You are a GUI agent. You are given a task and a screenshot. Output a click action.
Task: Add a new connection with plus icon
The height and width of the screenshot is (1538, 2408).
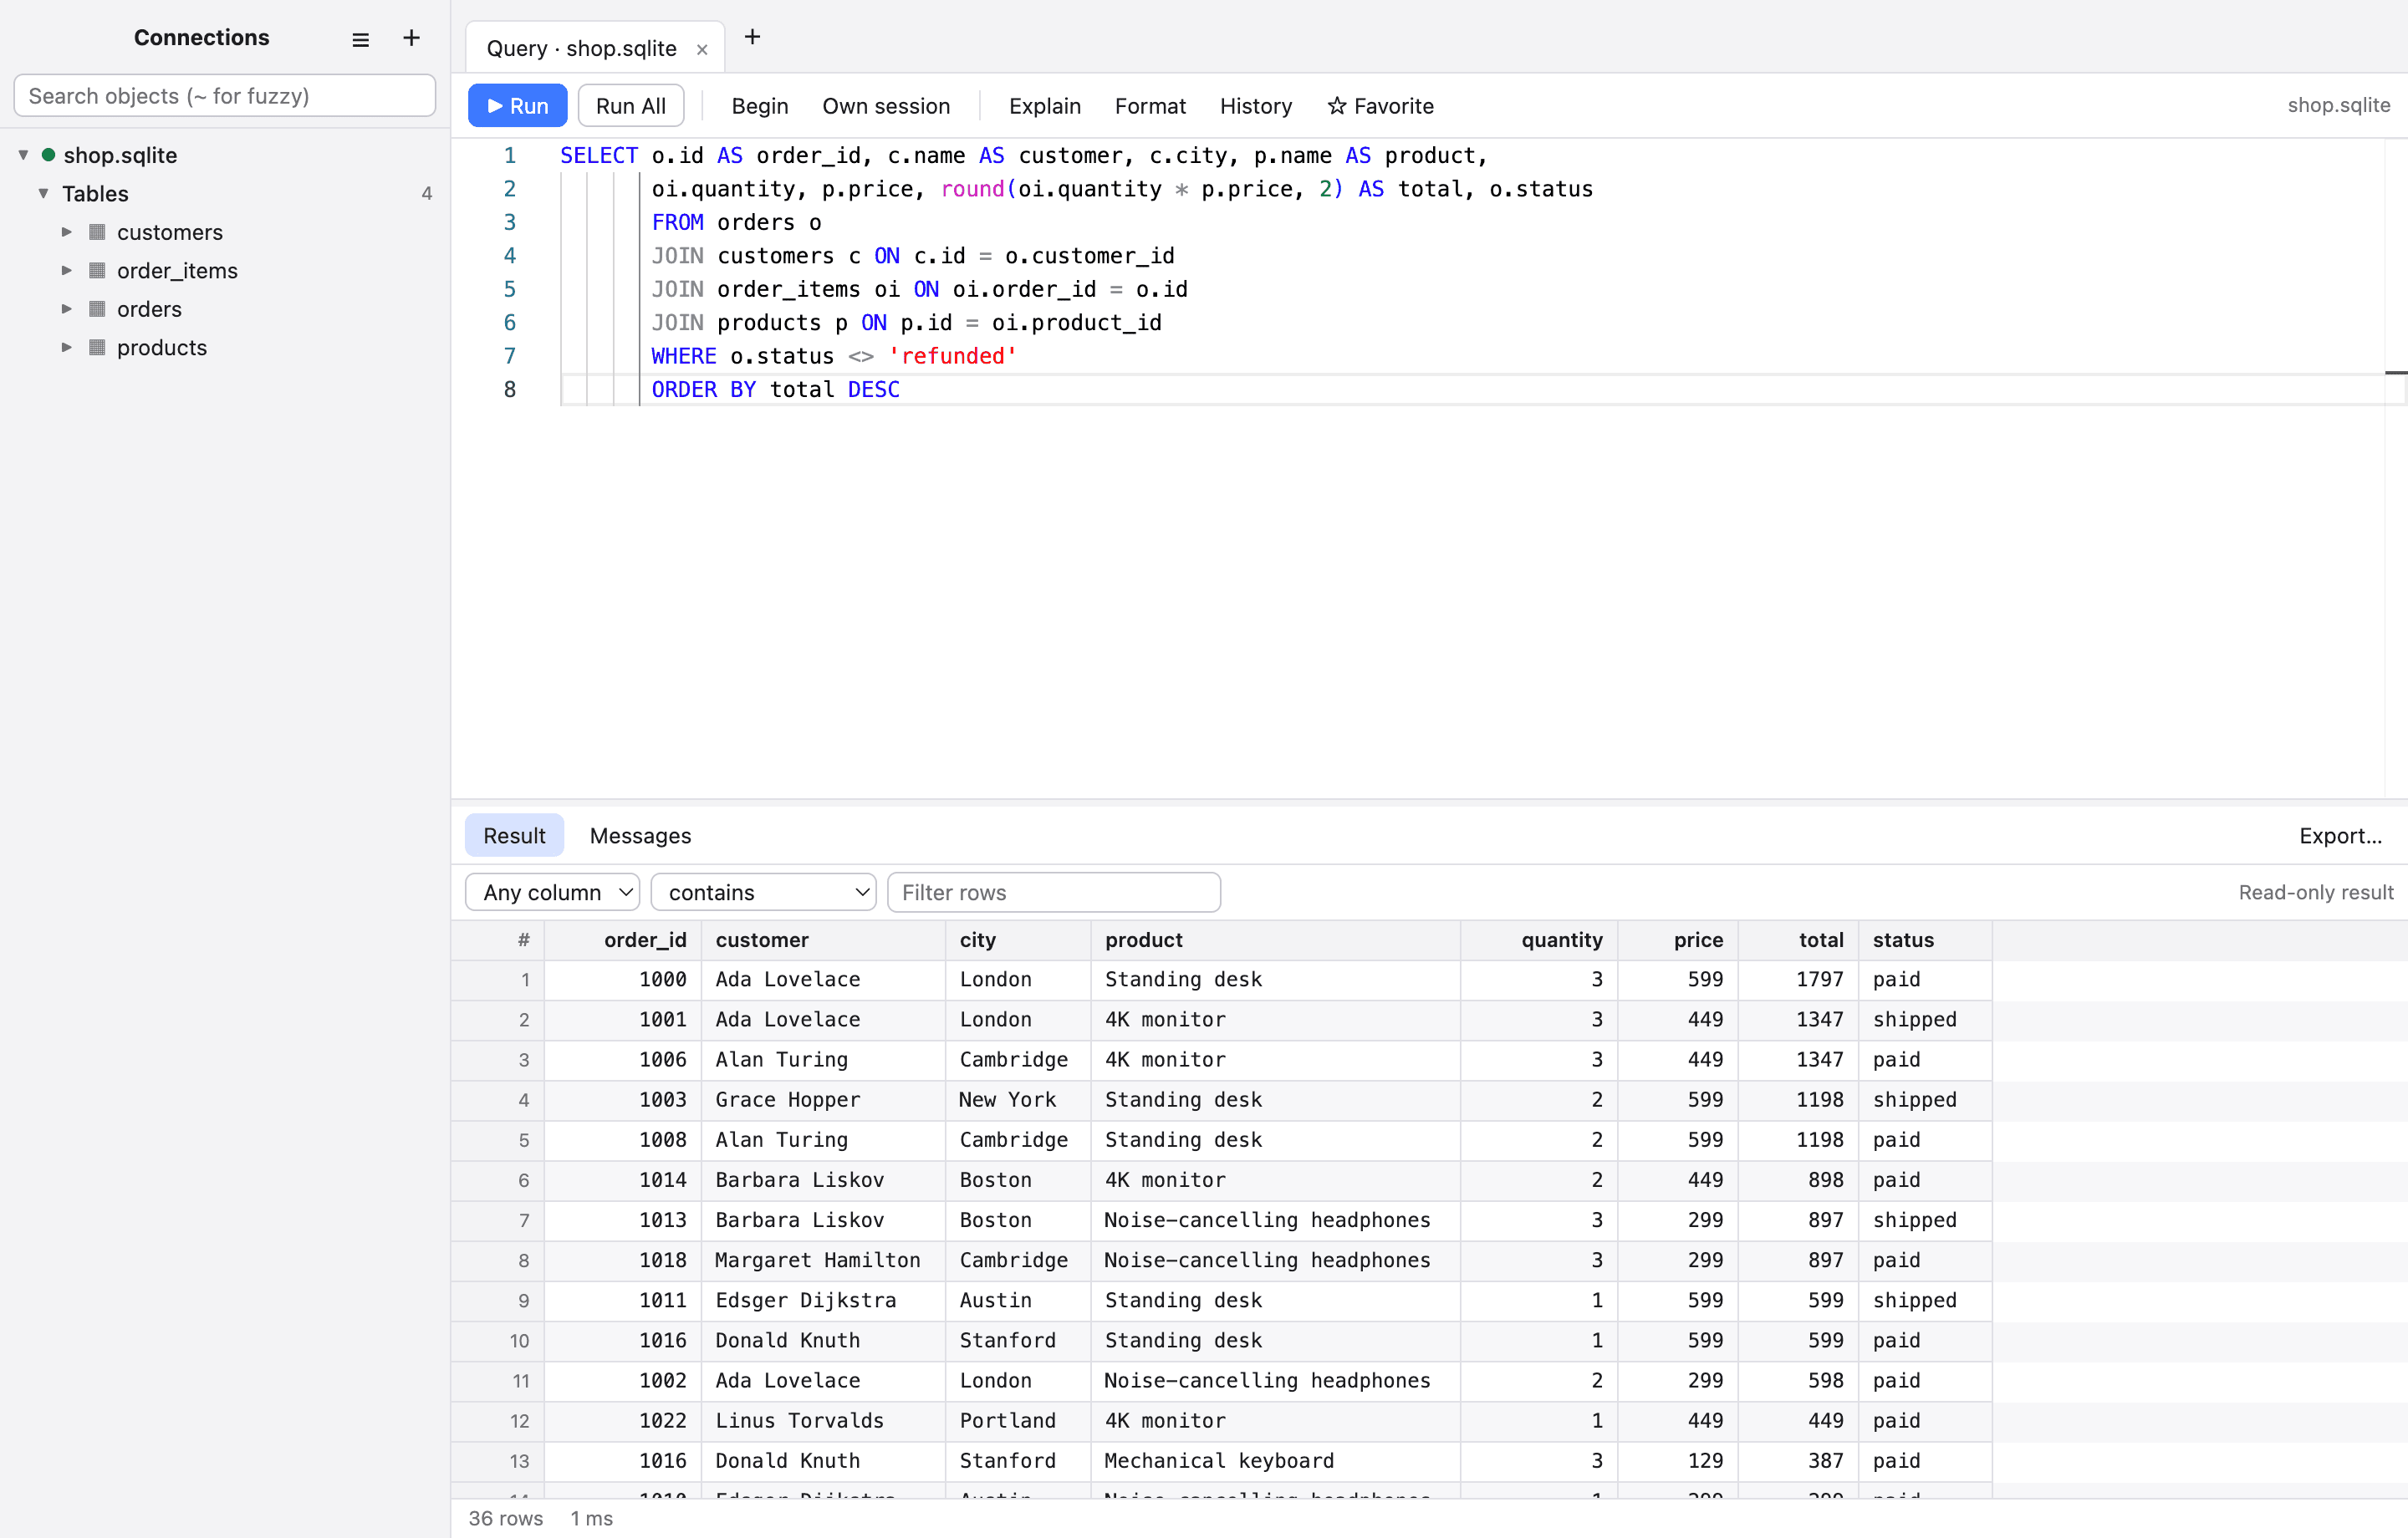click(411, 38)
